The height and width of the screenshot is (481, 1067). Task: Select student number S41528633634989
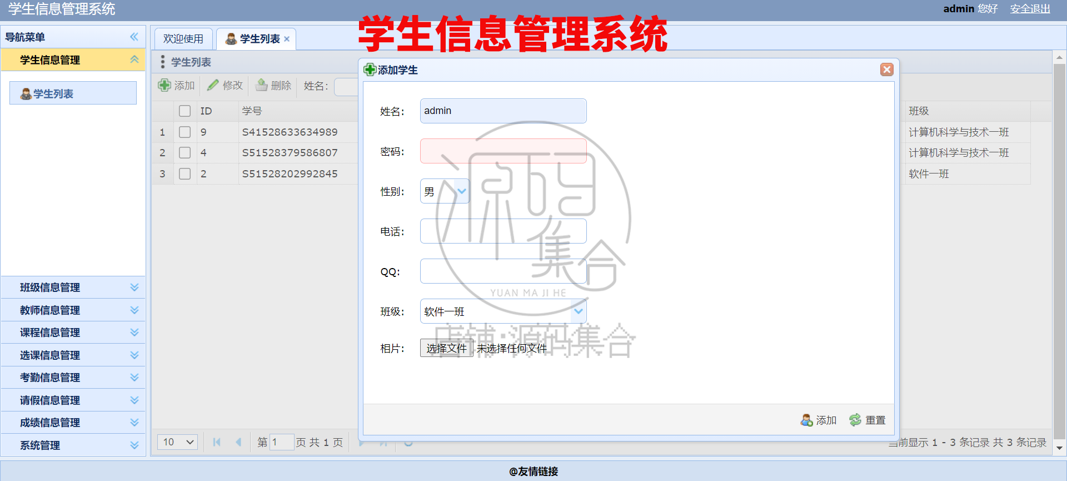tap(290, 132)
